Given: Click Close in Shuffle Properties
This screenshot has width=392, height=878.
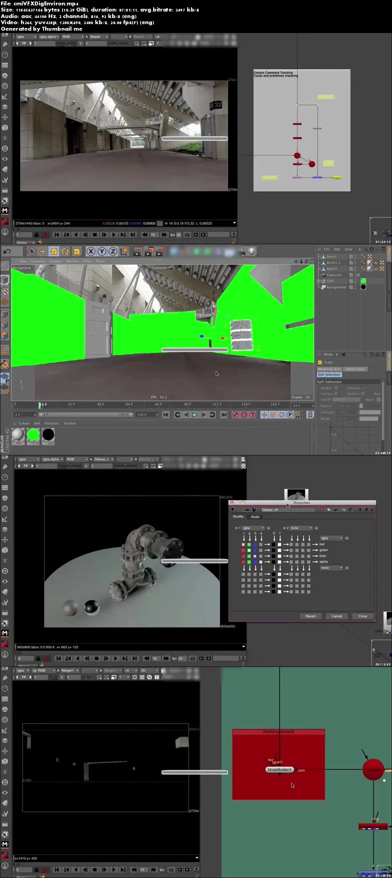Looking at the screenshot, I should point(363,616).
